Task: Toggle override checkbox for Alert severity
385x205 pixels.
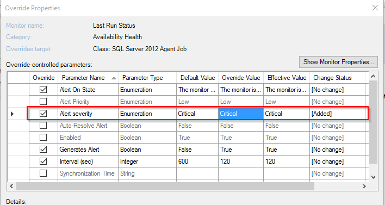Action: 43,114
